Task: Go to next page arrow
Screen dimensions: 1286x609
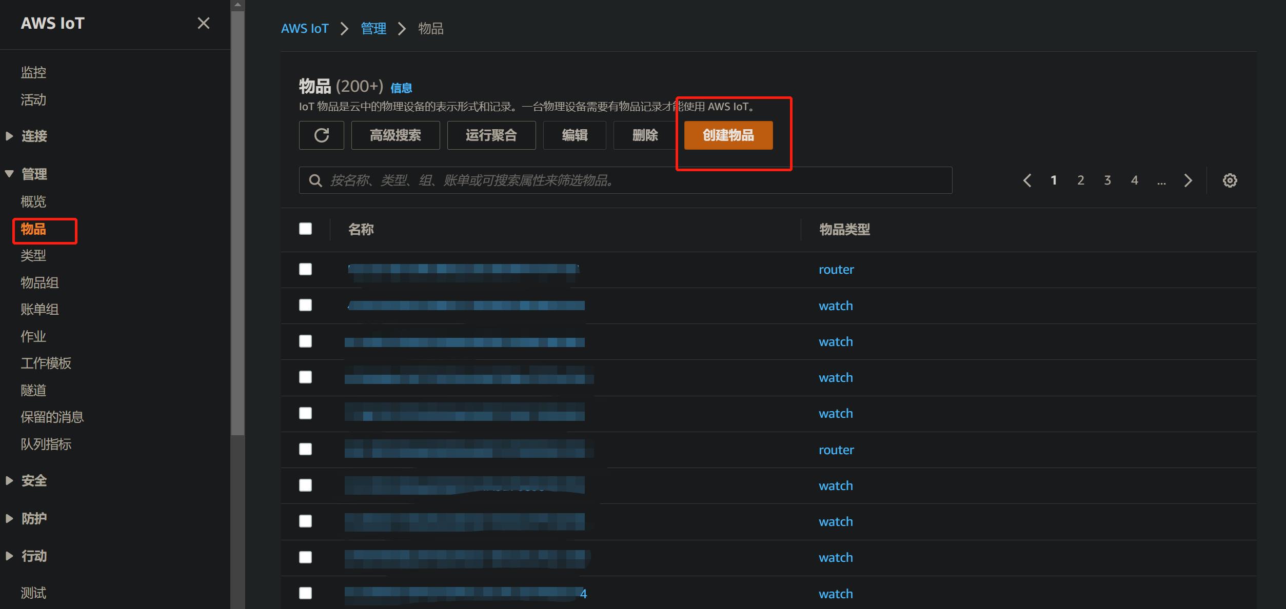Action: pos(1188,180)
